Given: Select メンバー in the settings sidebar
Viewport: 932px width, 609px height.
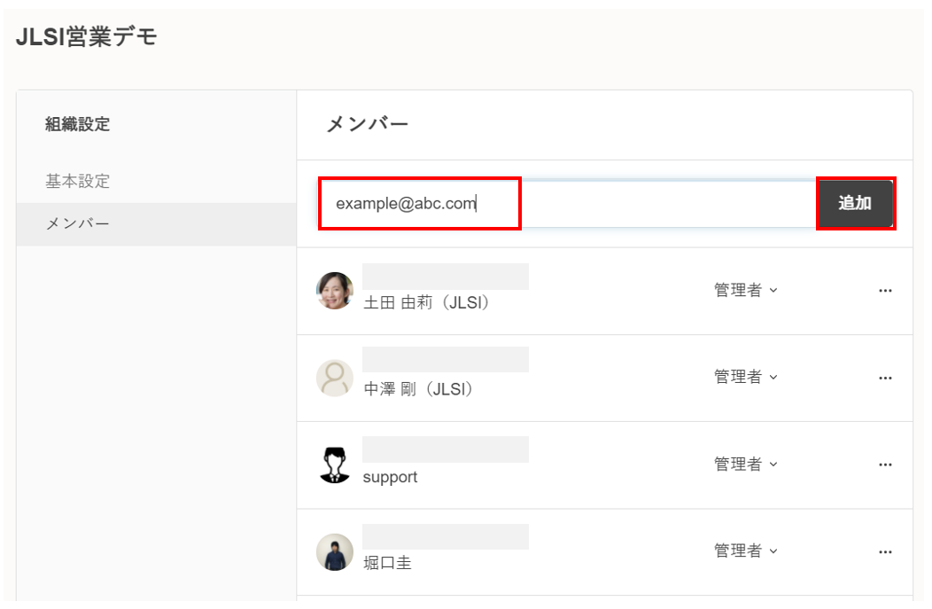Looking at the screenshot, I should pos(78,224).
